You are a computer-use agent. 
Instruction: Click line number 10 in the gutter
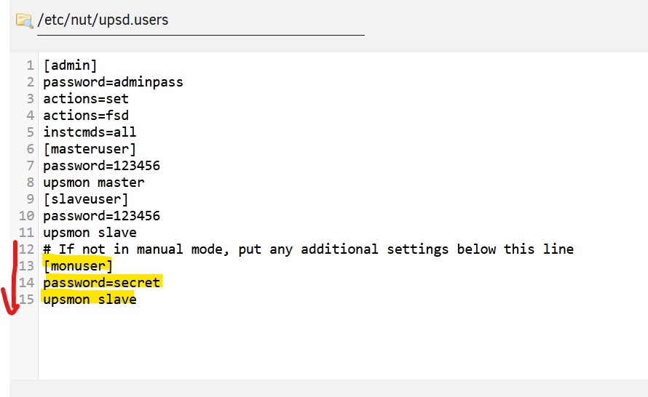pos(26,216)
